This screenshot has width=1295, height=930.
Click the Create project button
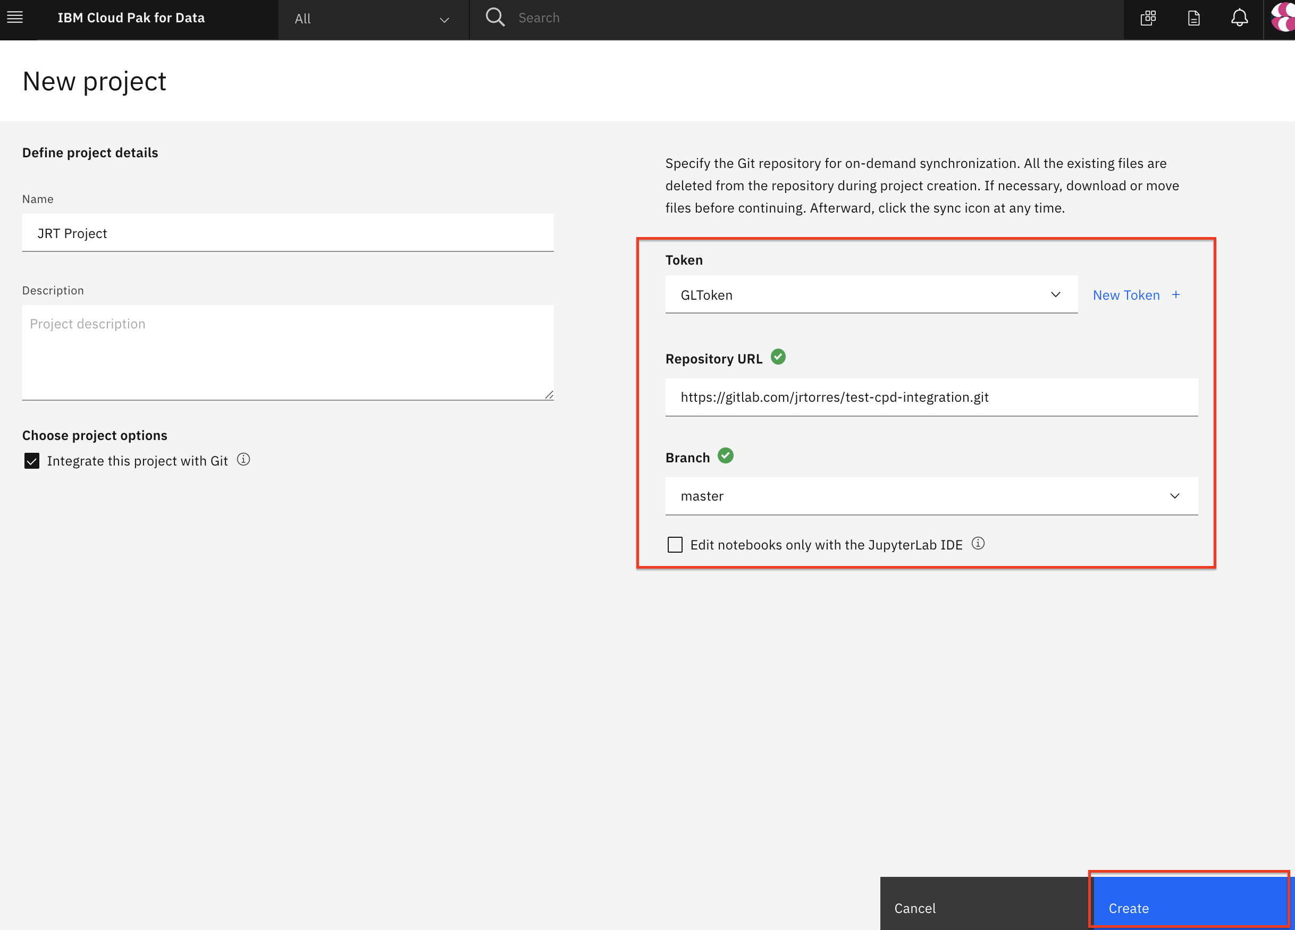click(x=1128, y=908)
